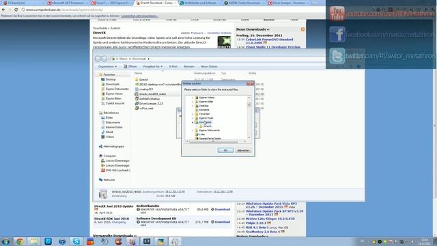Sort file list by Name column
Viewport: 437px width, 246px height.
pos(138,73)
